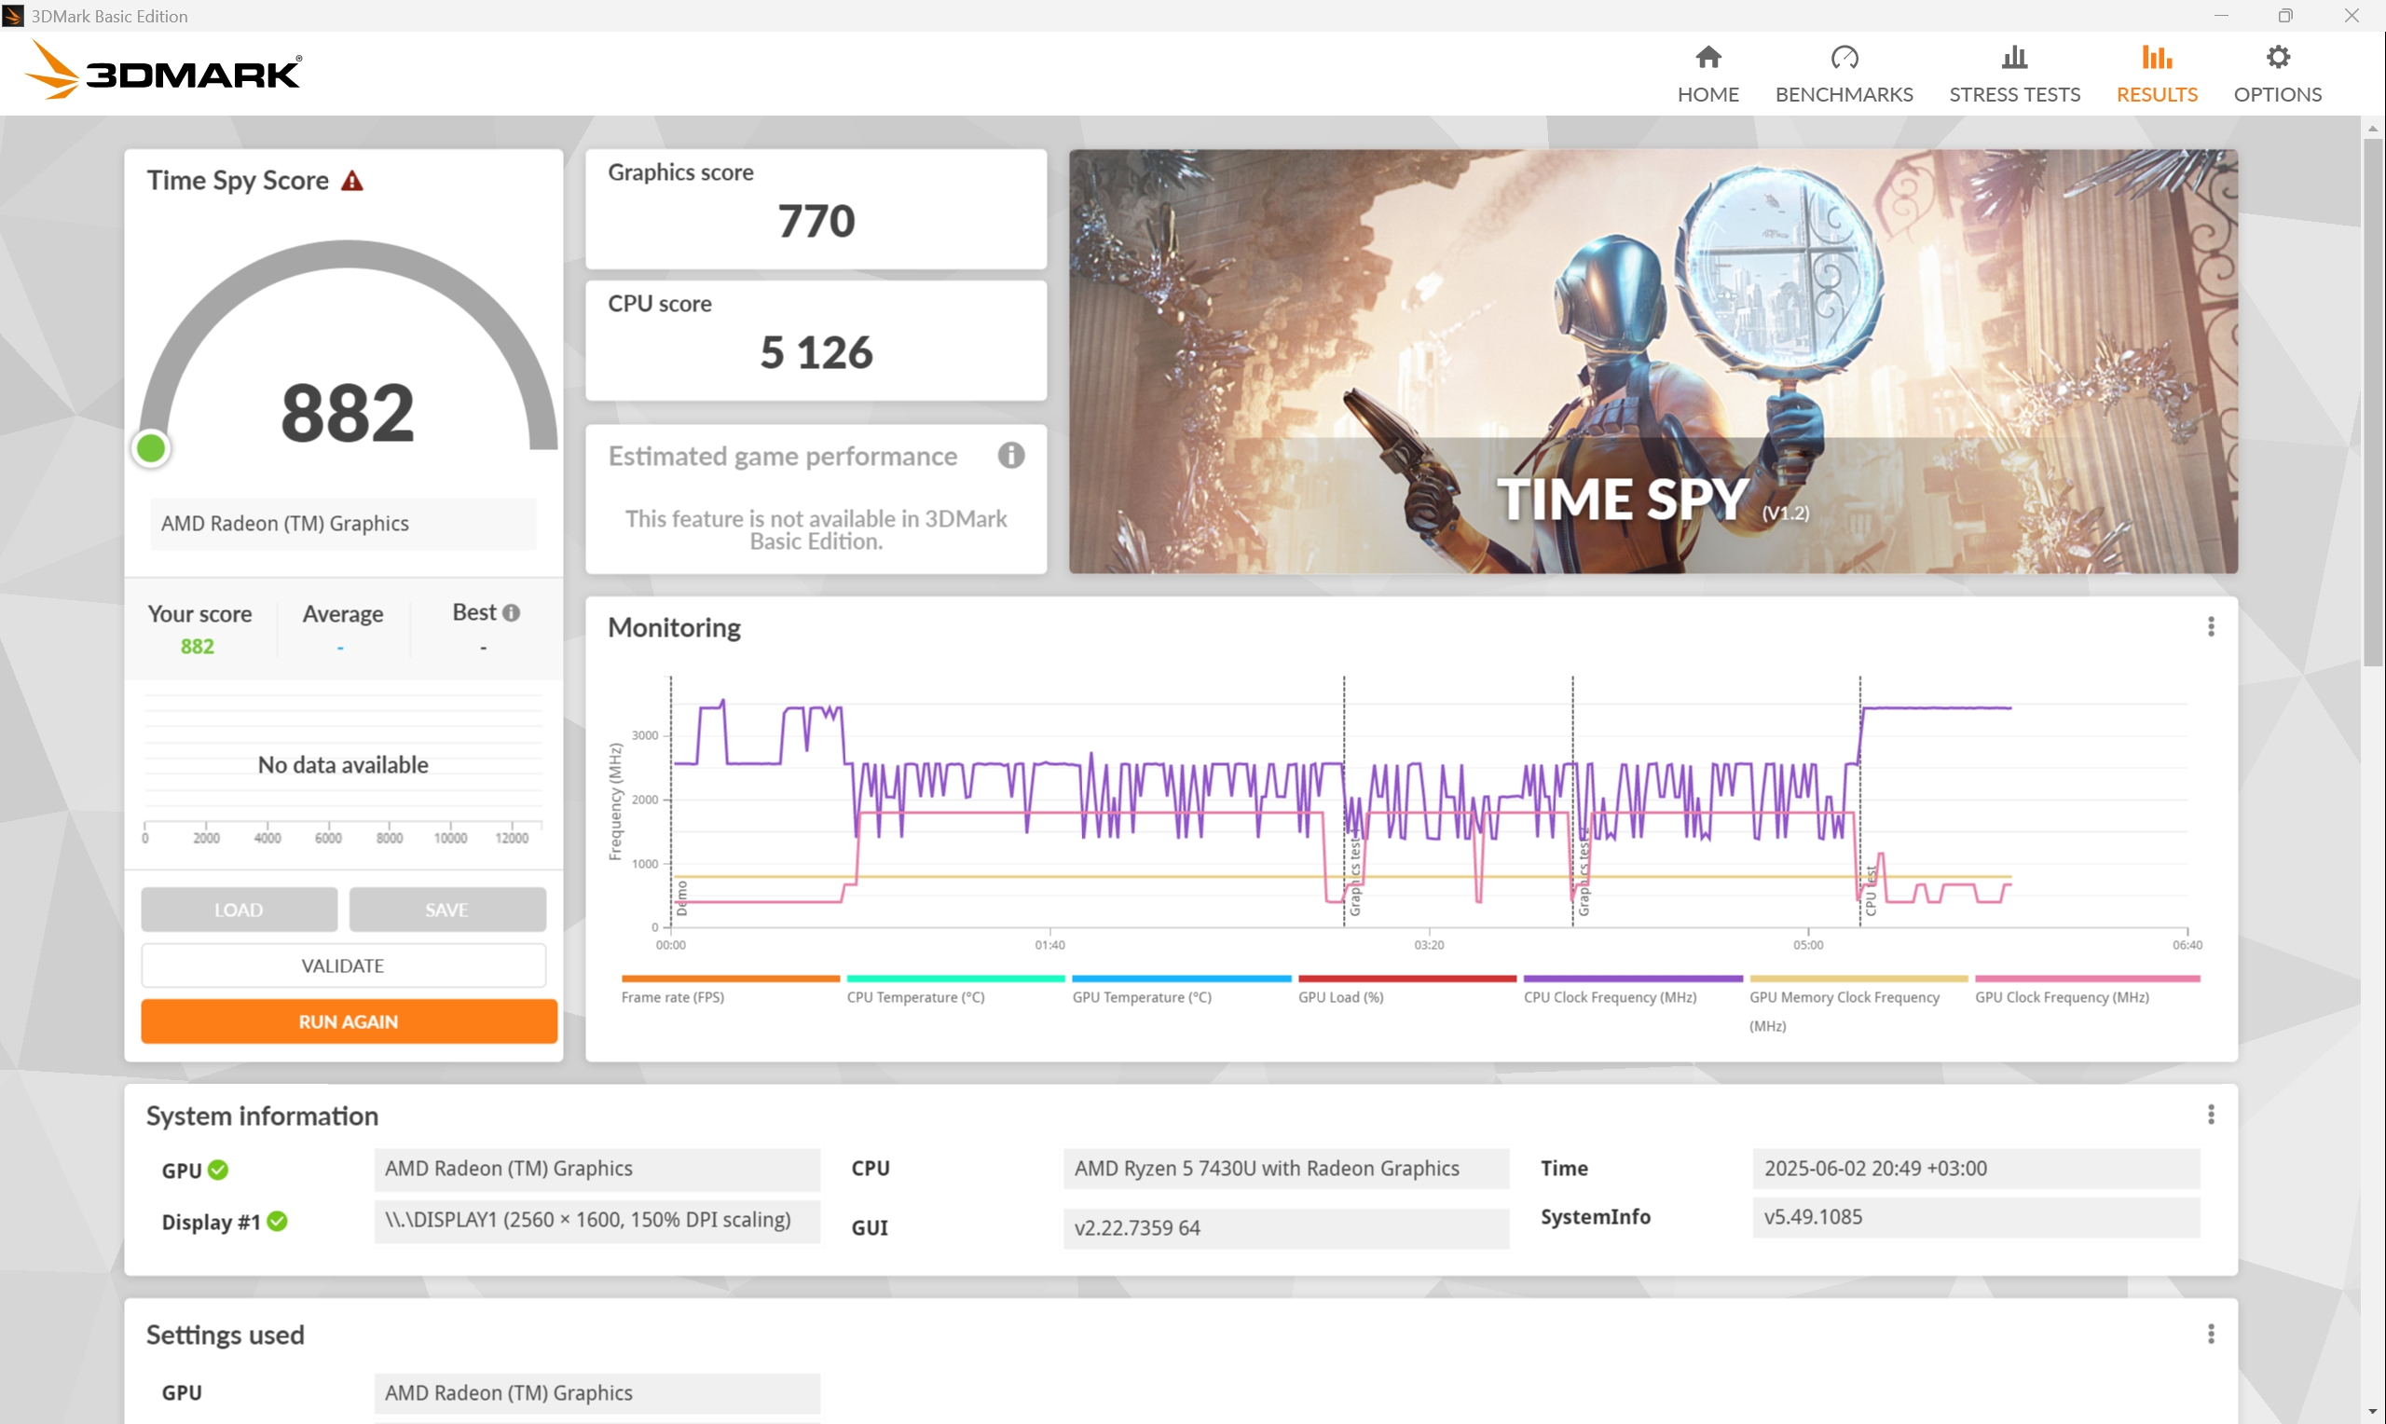
Task: Click the Home icon in navigation
Action: tap(1707, 58)
